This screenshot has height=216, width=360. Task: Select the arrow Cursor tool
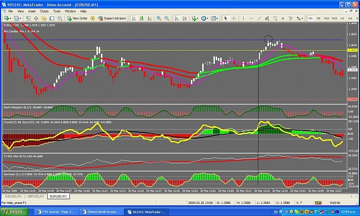tap(226, 18)
